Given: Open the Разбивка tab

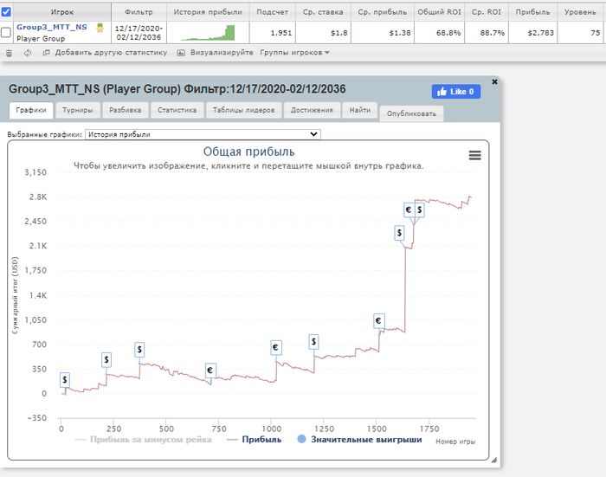Looking at the screenshot, I should 126,110.
